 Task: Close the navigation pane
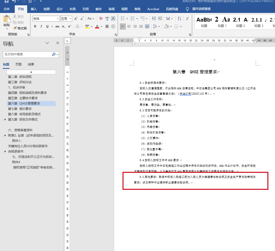(x=58, y=43)
